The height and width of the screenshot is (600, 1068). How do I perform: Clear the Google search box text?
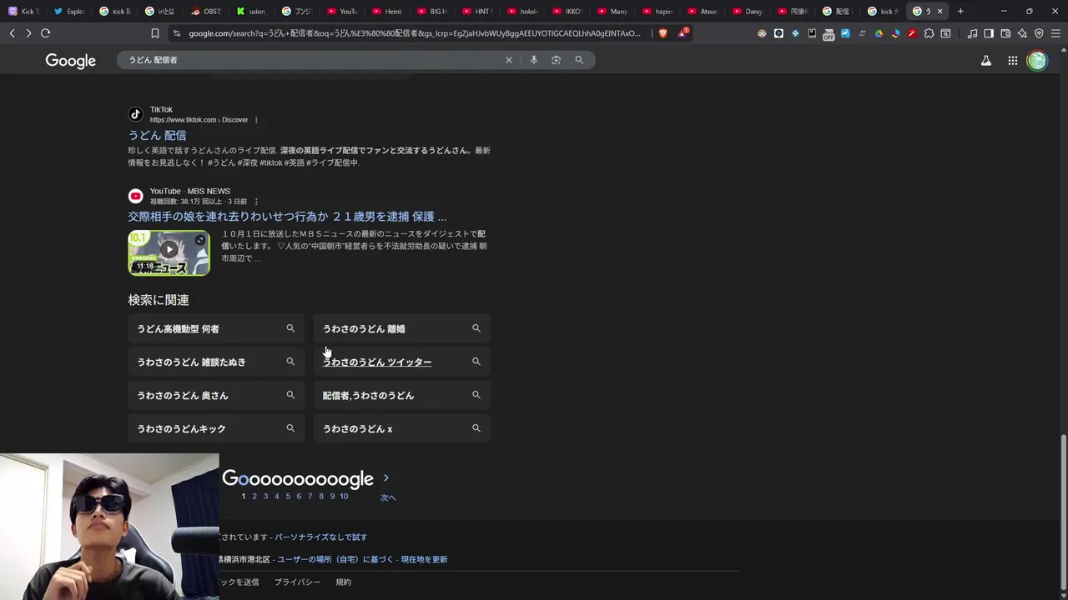[x=509, y=60]
